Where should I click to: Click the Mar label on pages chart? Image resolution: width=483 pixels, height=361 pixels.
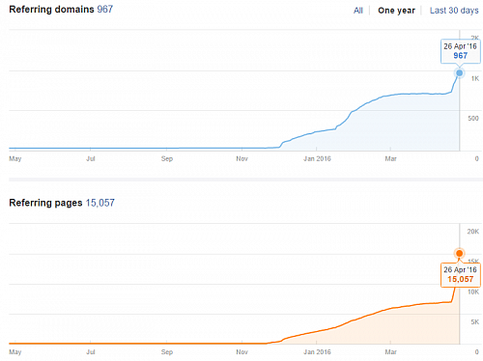[390, 352]
